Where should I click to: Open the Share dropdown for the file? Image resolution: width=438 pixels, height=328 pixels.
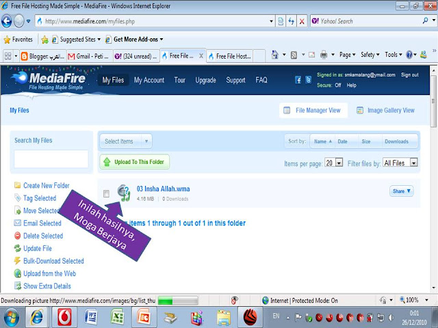(402, 191)
